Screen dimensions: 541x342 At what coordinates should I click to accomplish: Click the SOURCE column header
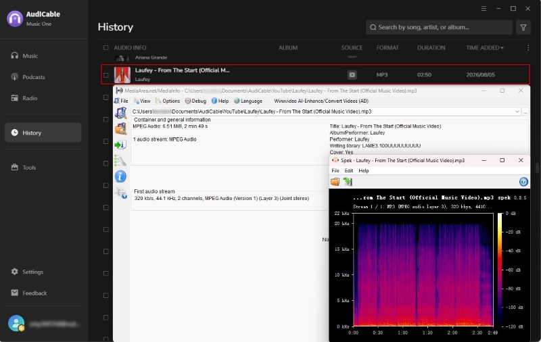(x=352, y=47)
